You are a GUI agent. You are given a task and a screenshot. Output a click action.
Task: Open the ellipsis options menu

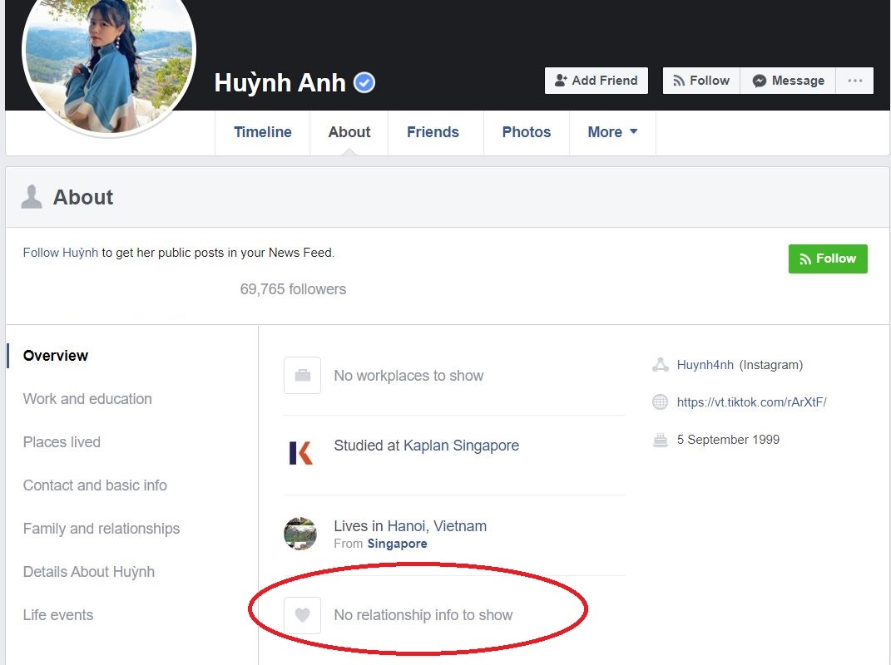[x=854, y=80]
